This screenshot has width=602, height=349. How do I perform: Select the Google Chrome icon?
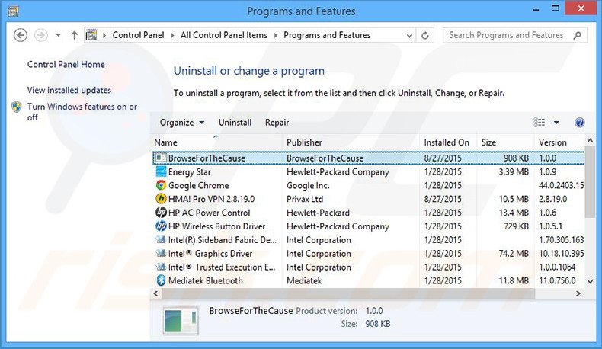coord(161,185)
